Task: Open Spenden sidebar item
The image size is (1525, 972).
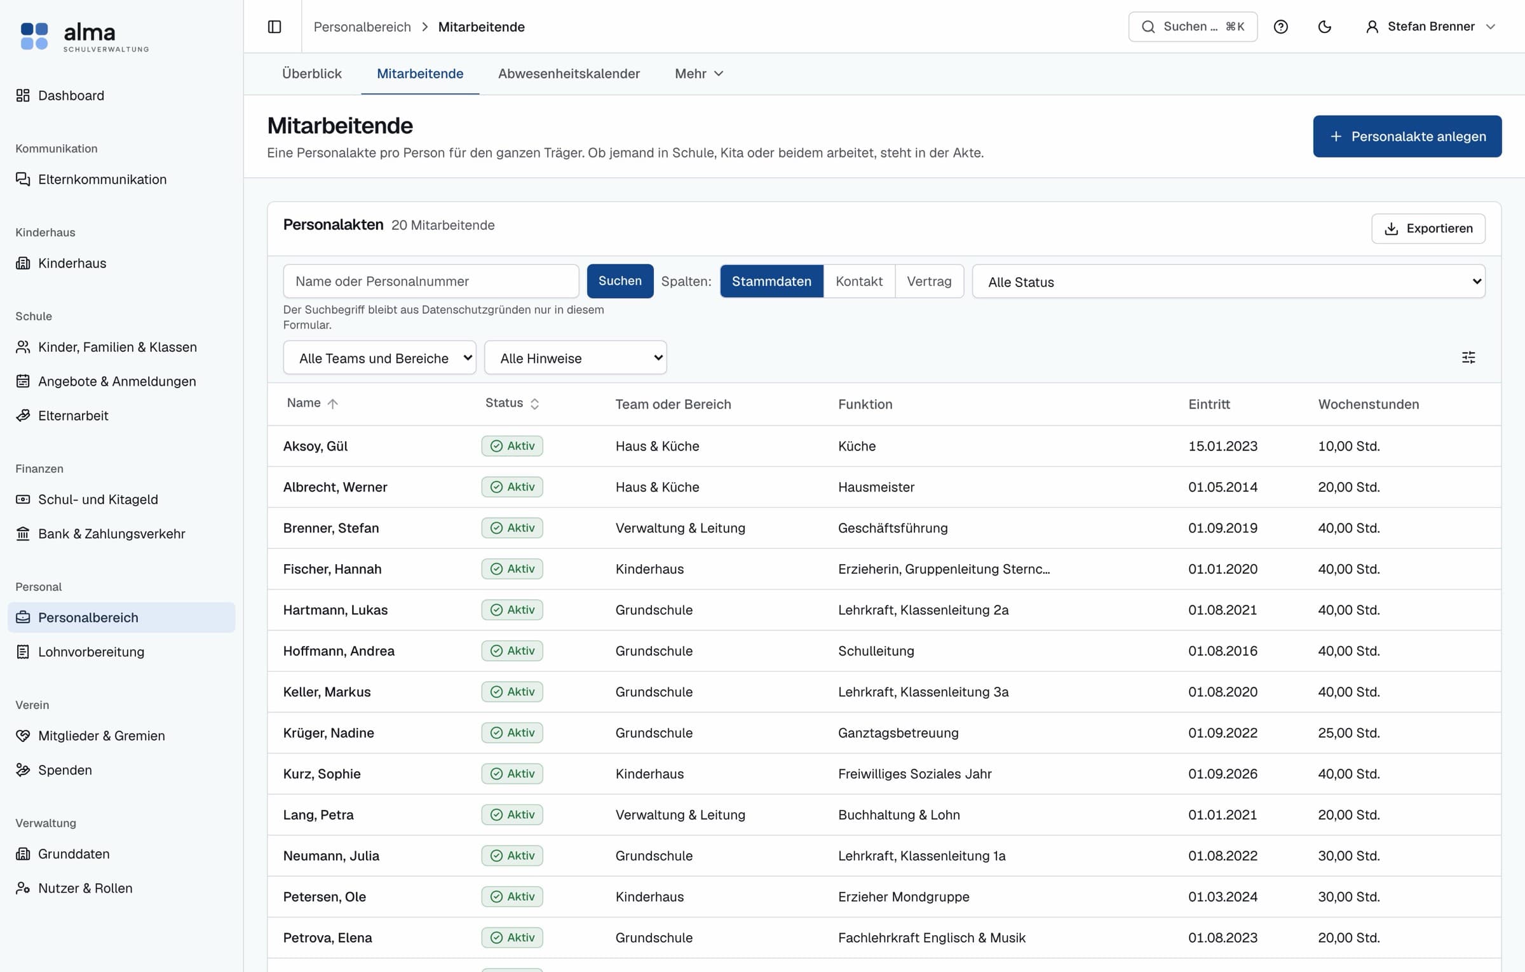Action: pos(121,770)
